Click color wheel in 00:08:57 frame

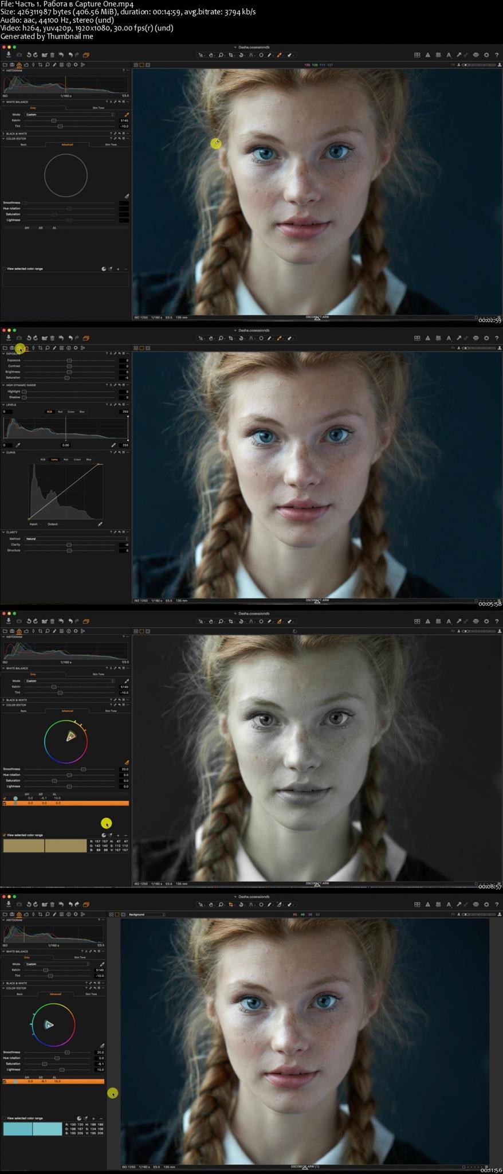pos(66,742)
